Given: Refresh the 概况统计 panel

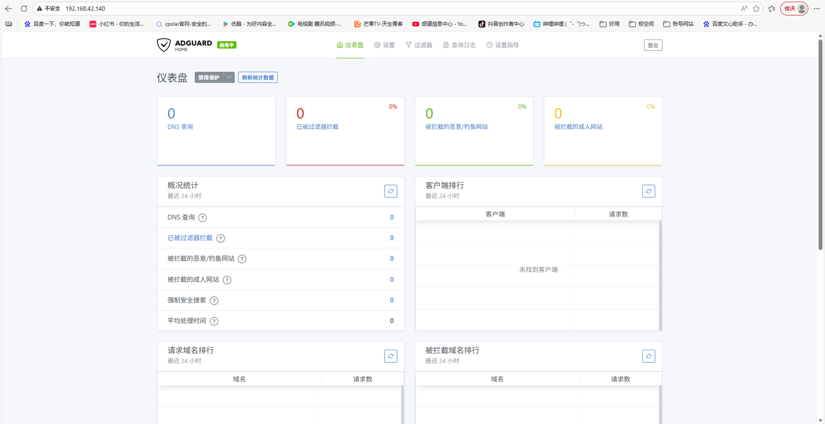Looking at the screenshot, I should [391, 191].
